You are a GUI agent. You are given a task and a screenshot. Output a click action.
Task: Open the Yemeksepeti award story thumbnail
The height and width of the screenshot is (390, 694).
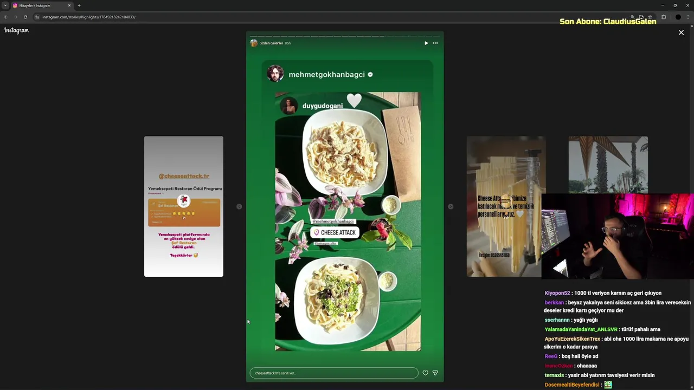point(184,206)
